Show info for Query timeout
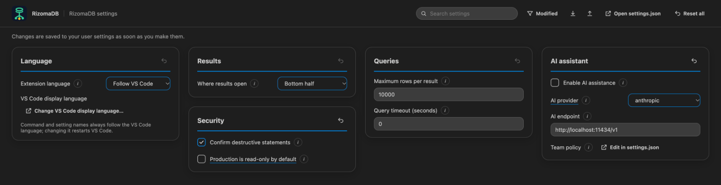Screen dimensions: 721x185 445,110
